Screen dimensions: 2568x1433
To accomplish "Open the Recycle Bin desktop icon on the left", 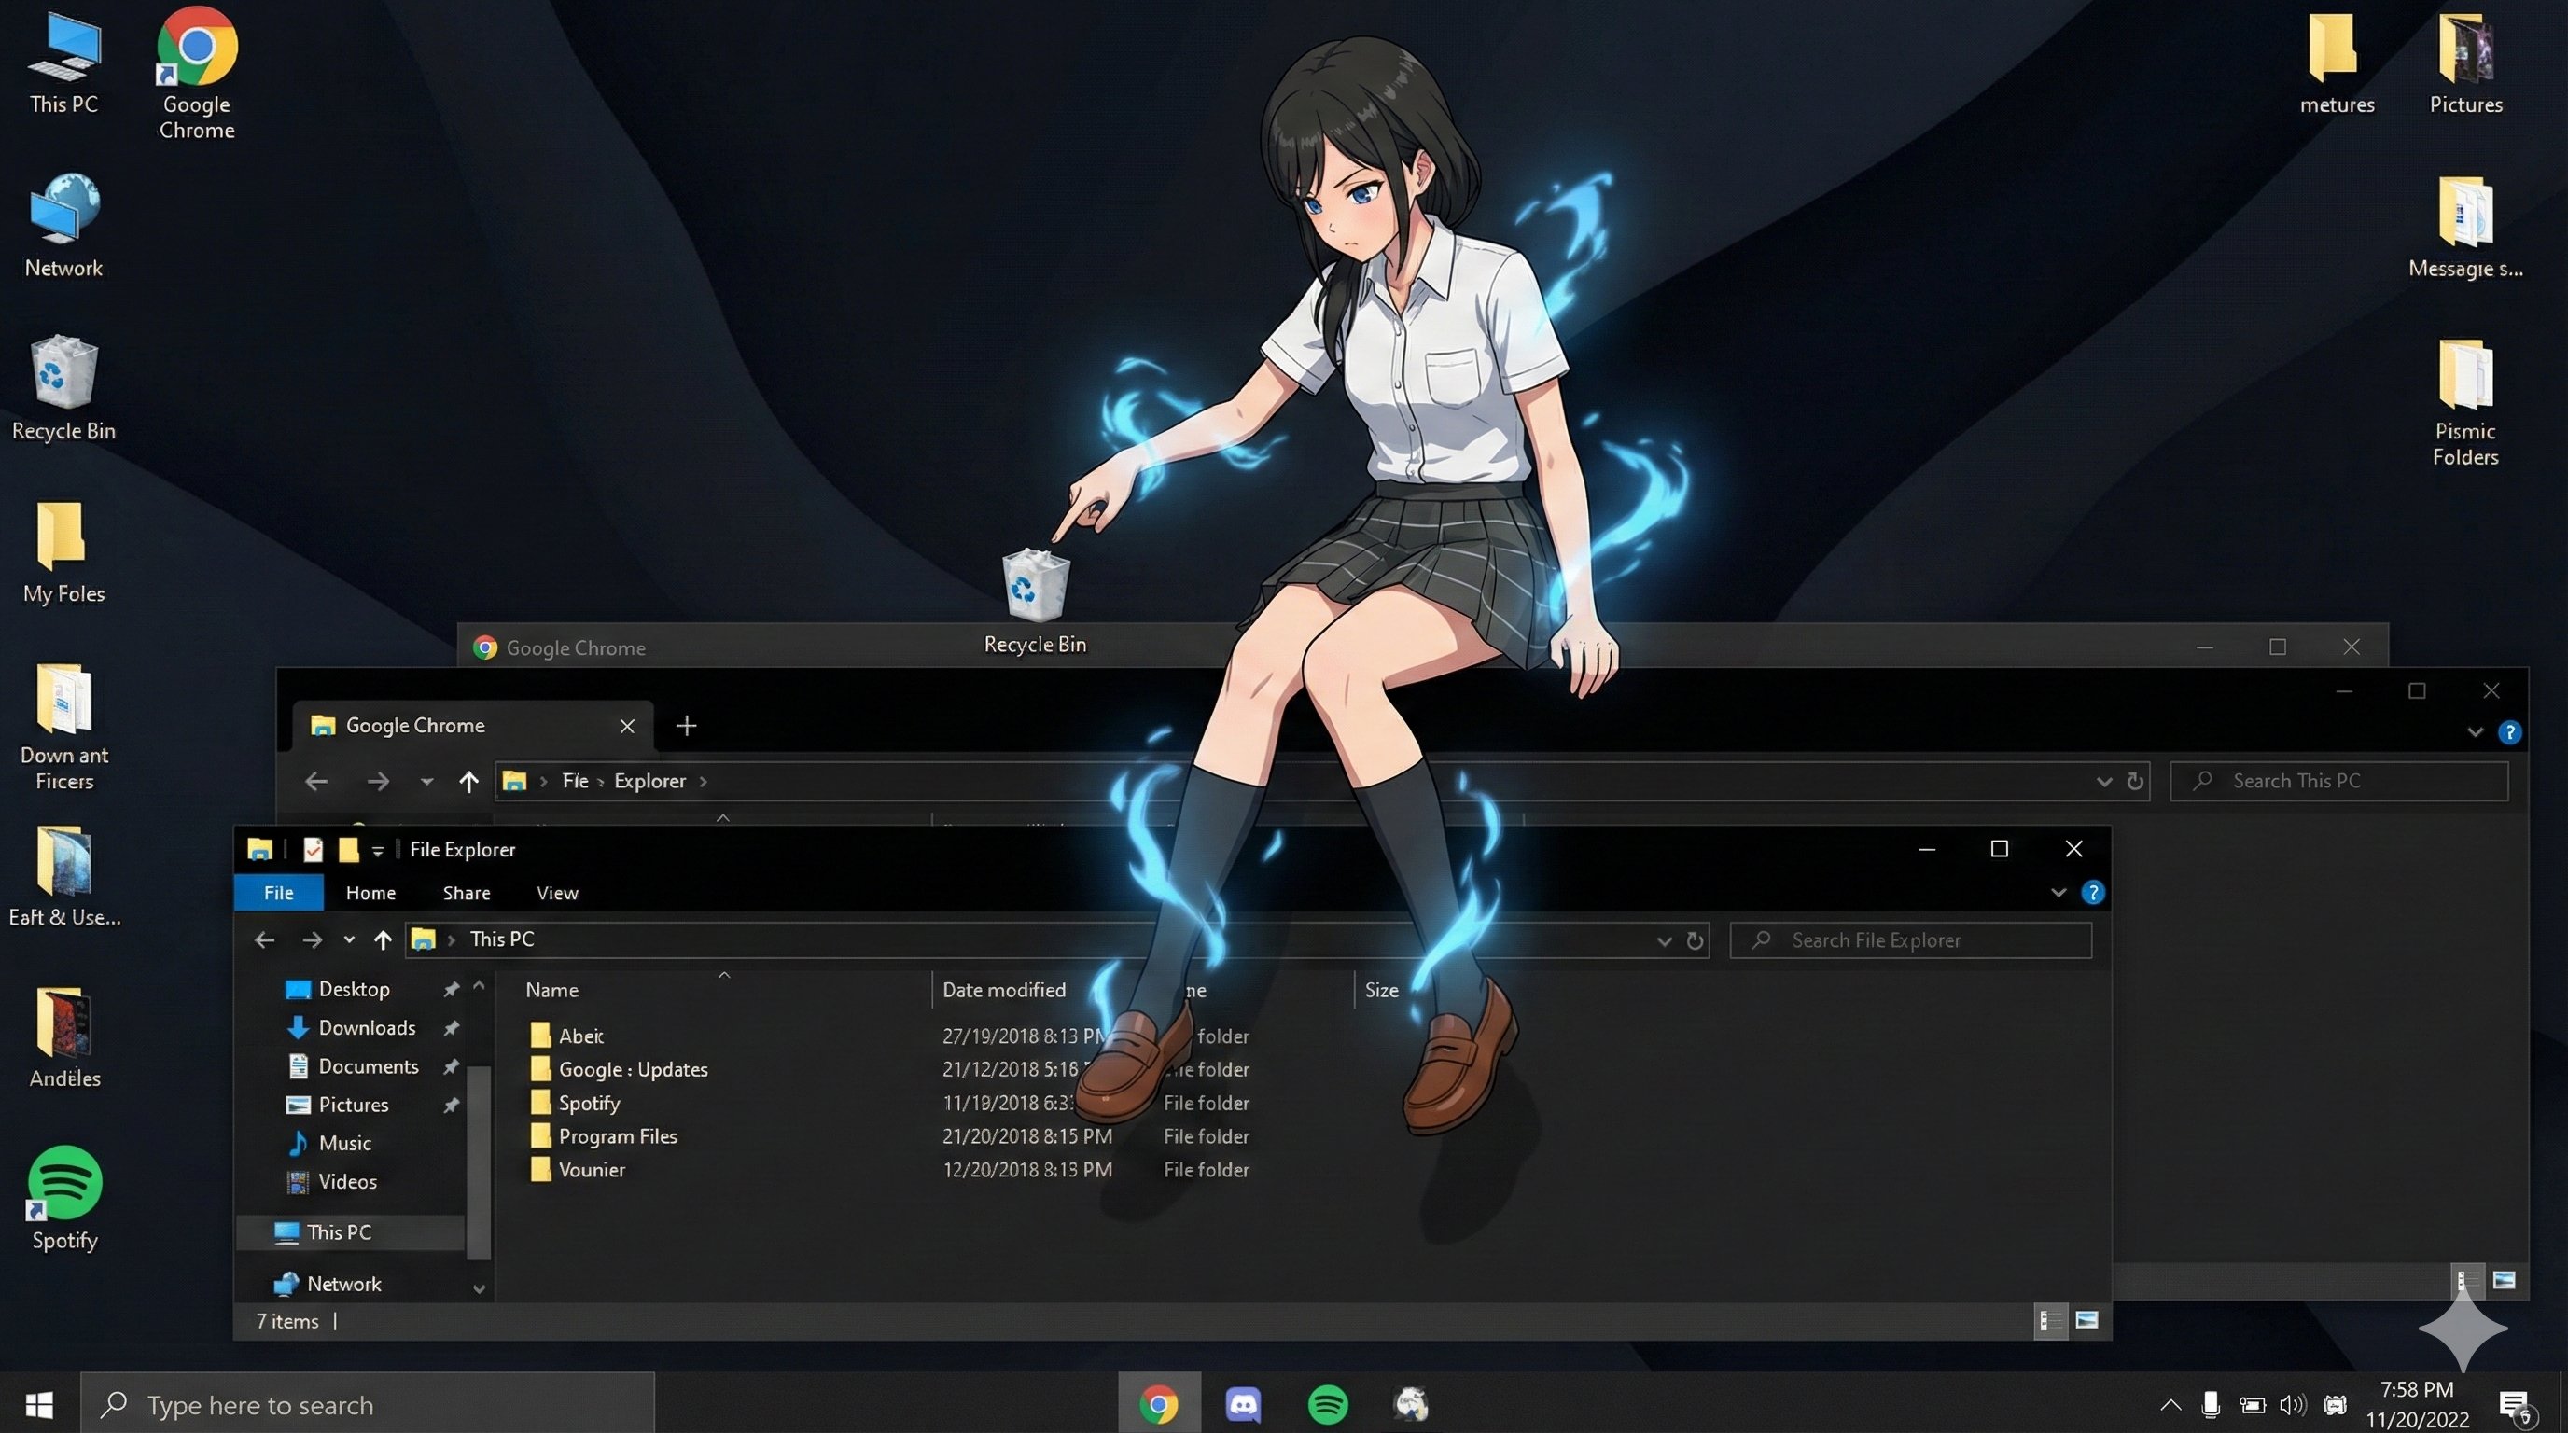I will pos(63,374).
